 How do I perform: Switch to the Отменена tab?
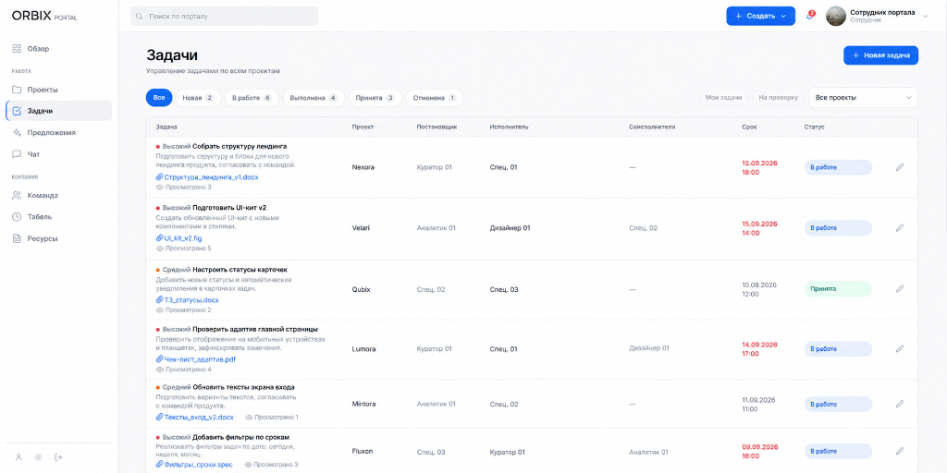point(435,98)
